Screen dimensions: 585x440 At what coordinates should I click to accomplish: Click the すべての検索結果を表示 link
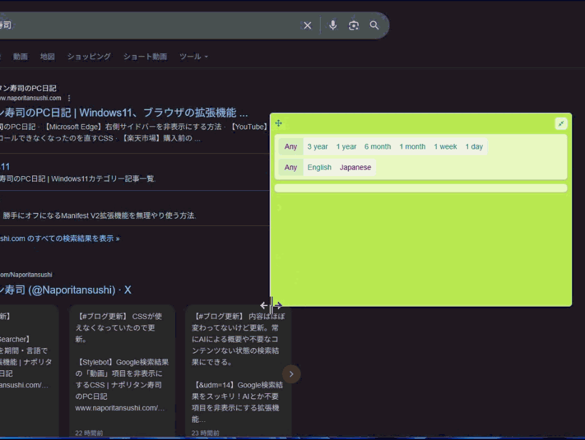60,239
